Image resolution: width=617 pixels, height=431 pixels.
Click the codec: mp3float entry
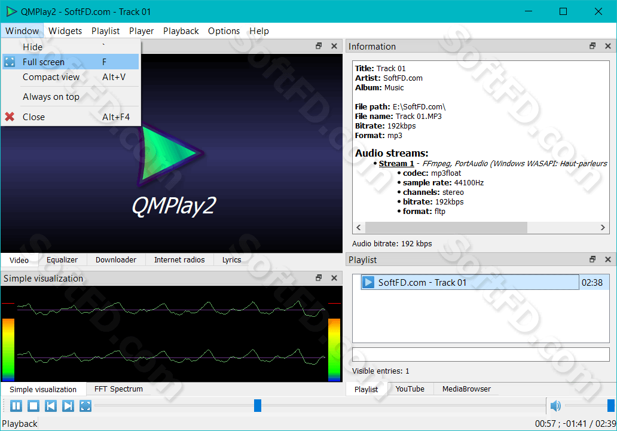point(432,173)
